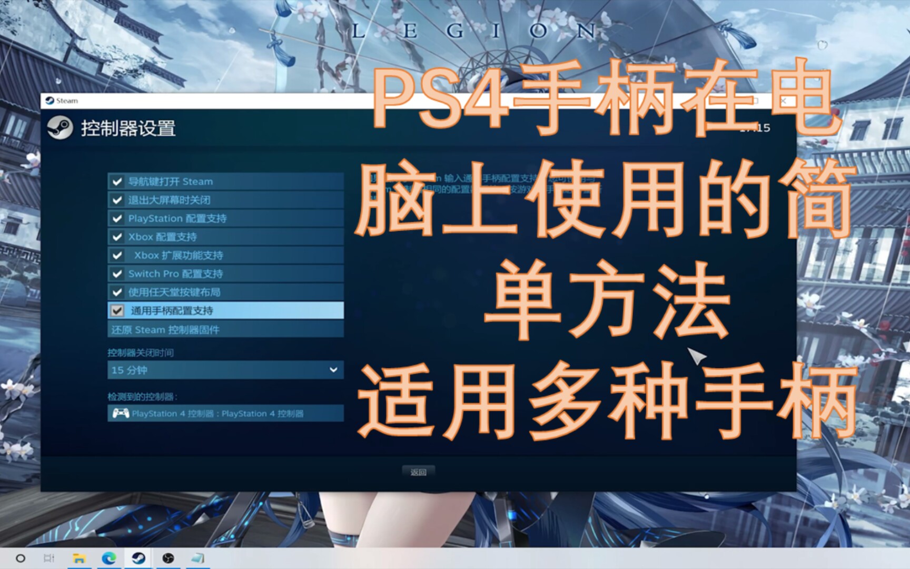Click the Steam logo beside 控制器设置
The image size is (910, 569).
pos(60,128)
